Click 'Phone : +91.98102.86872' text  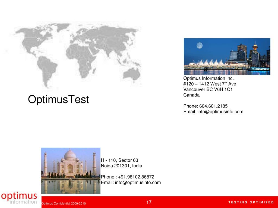coord(128,177)
